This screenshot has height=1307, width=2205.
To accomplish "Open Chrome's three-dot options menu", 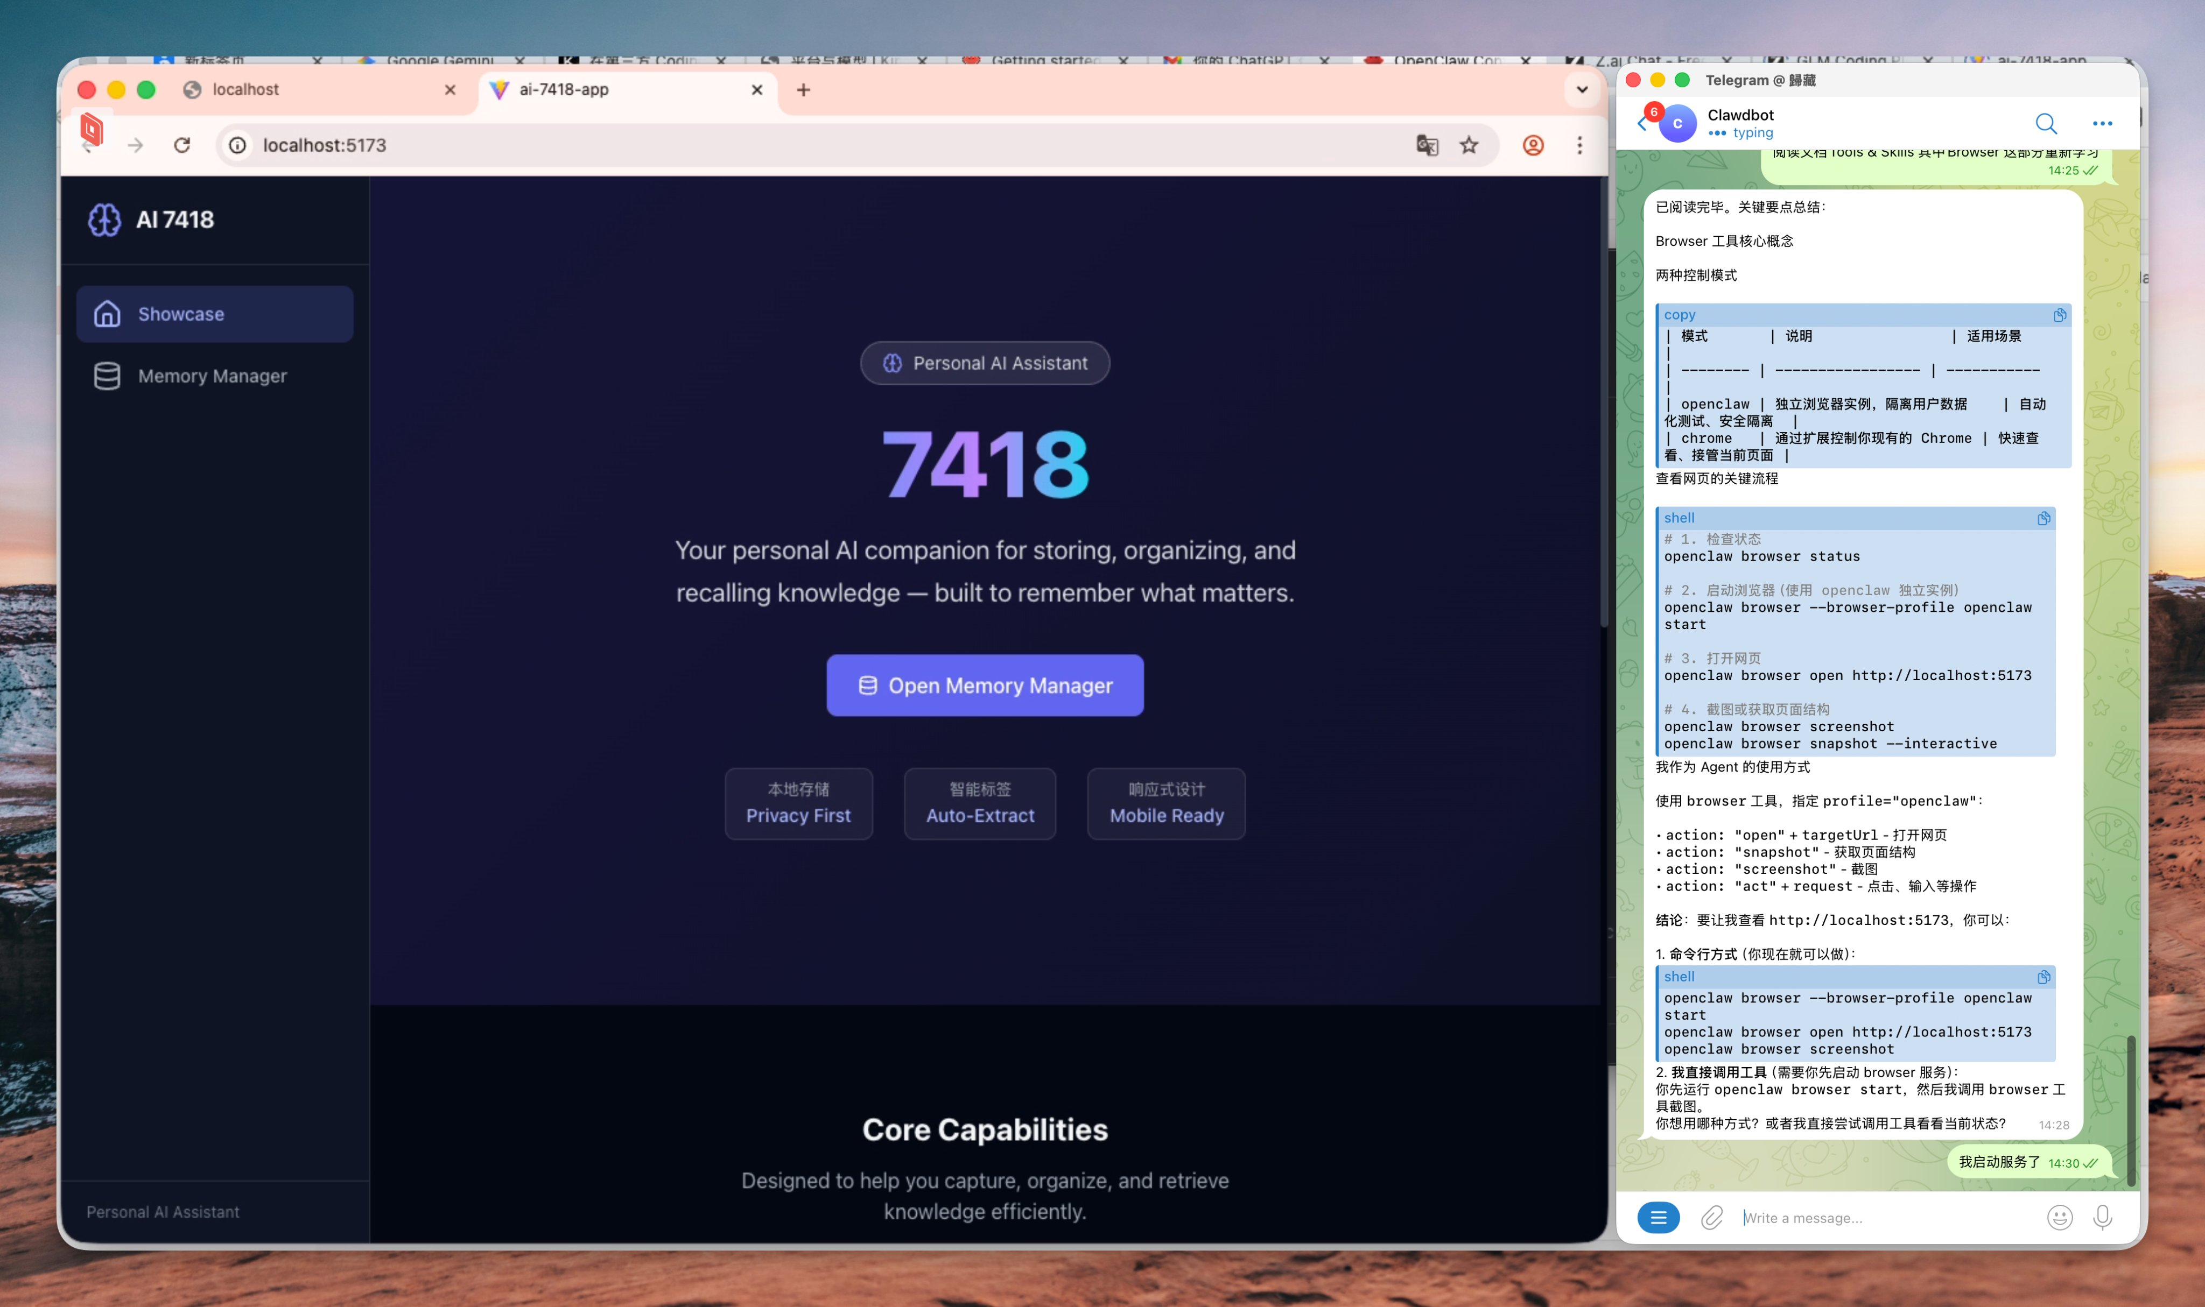I will 1579,145.
